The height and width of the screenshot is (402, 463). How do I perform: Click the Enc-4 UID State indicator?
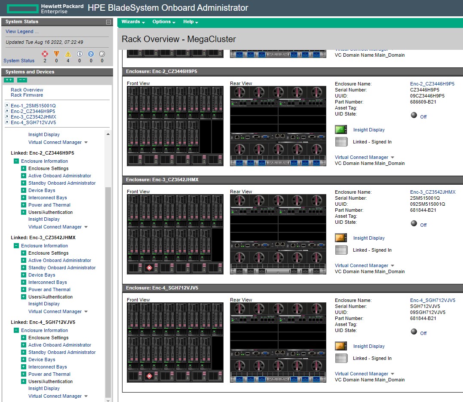click(x=414, y=332)
